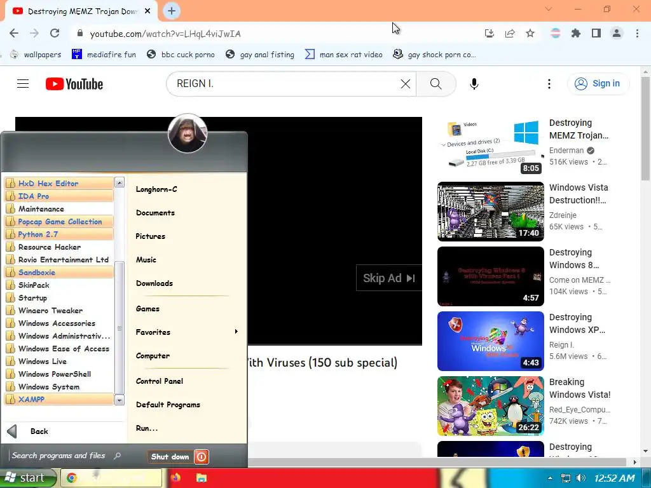
Task: Open the wallpapers bookmark
Action: (x=36, y=55)
